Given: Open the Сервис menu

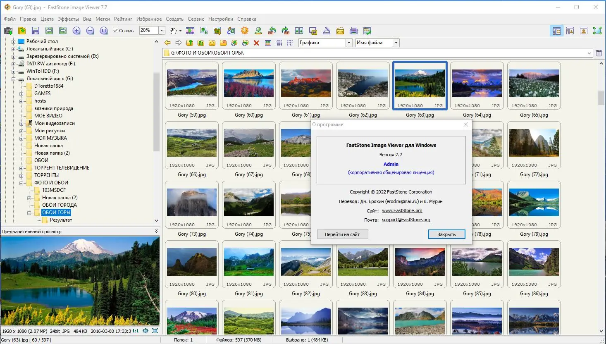Looking at the screenshot, I should tap(196, 19).
